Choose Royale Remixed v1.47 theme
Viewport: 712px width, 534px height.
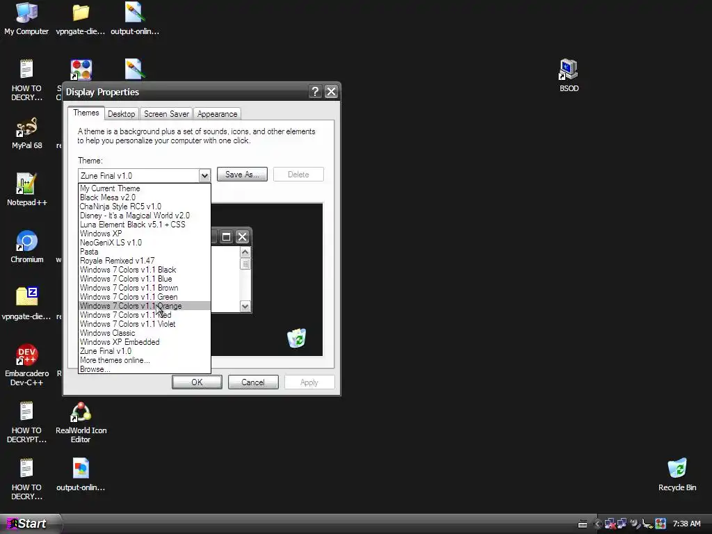point(145,261)
